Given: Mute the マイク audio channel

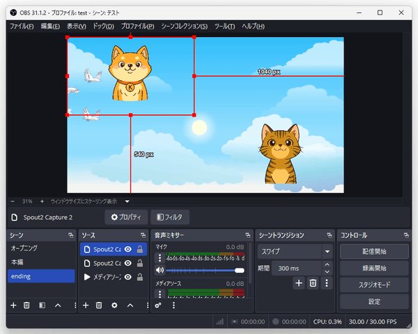Looking at the screenshot, I should click(x=160, y=270).
